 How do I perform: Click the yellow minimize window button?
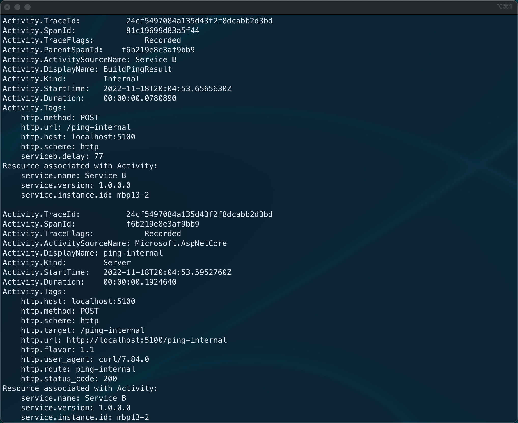pos(17,7)
